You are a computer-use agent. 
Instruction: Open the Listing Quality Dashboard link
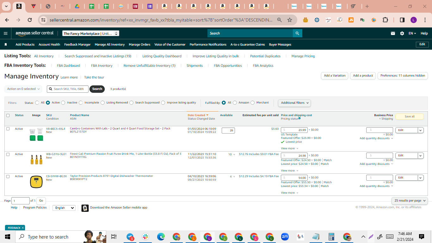point(162,56)
